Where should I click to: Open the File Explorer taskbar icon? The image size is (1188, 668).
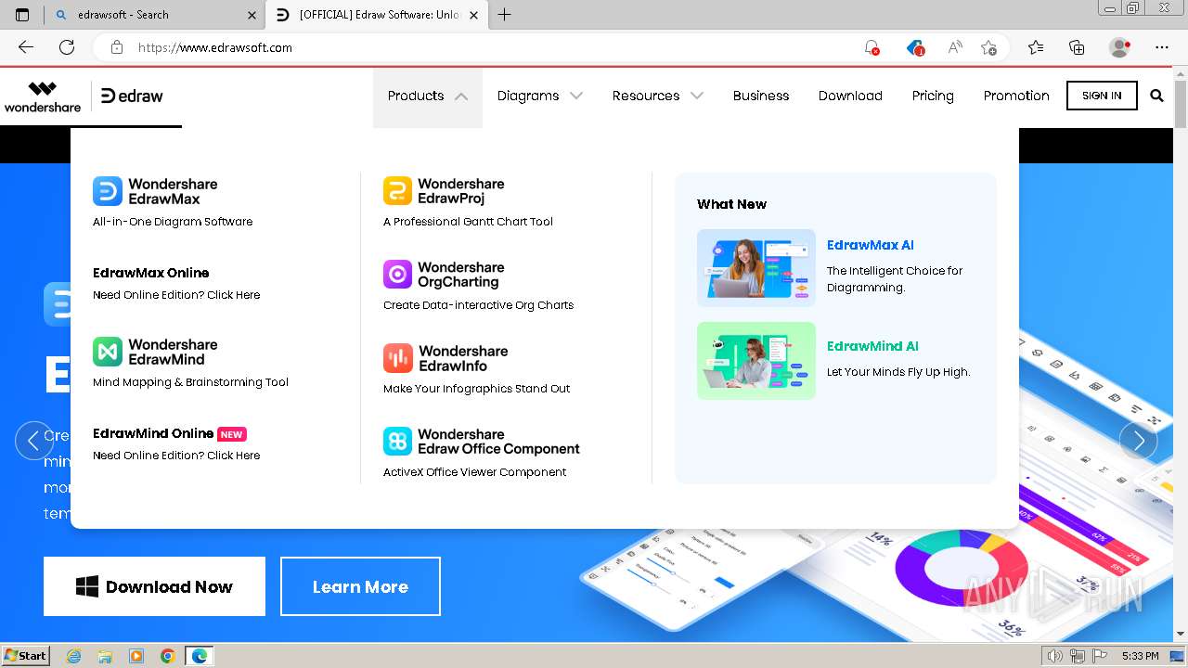point(105,656)
